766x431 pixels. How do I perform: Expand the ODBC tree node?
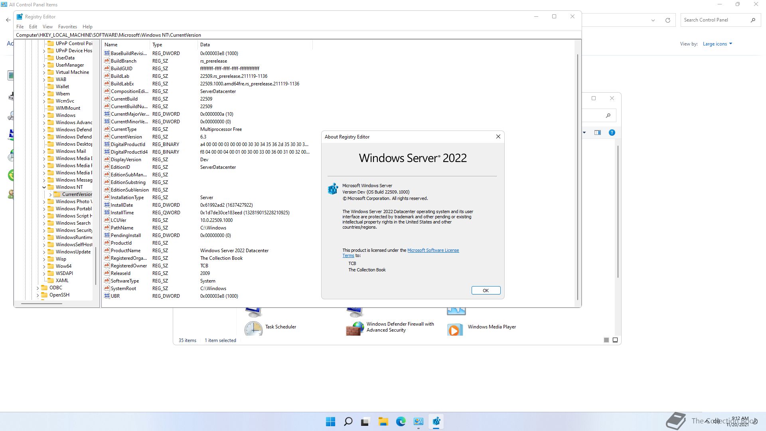[x=38, y=288]
